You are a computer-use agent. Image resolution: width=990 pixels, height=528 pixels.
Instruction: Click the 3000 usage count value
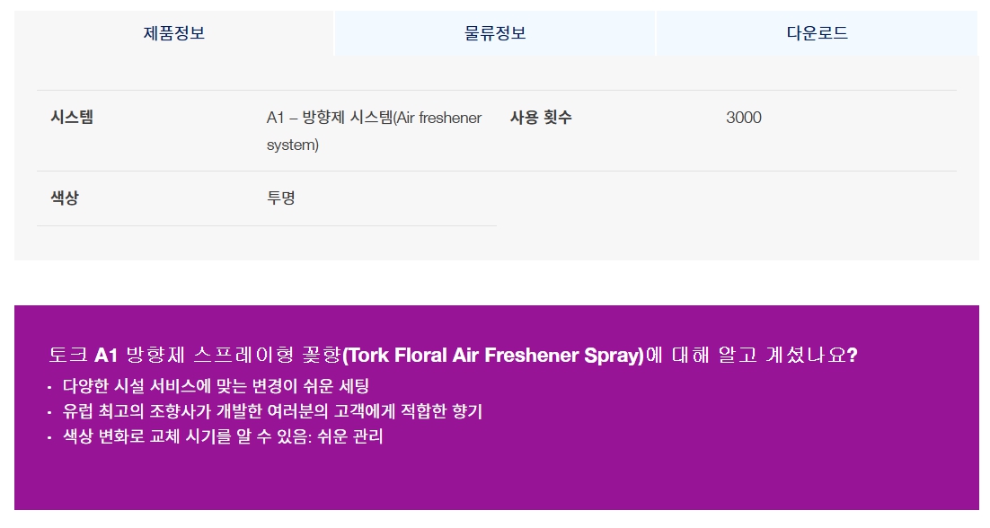[x=744, y=118]
